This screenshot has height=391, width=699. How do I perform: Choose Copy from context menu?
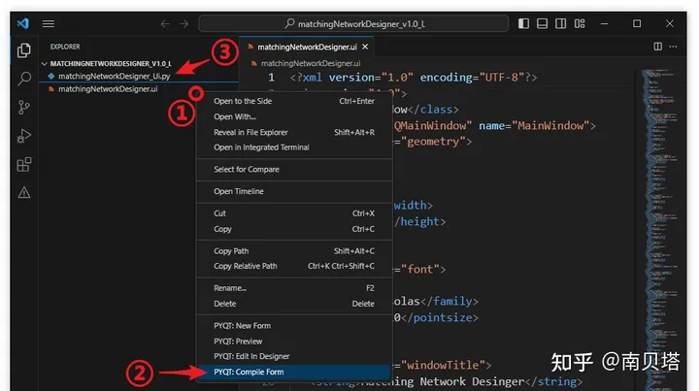click(x=294, y=229)
